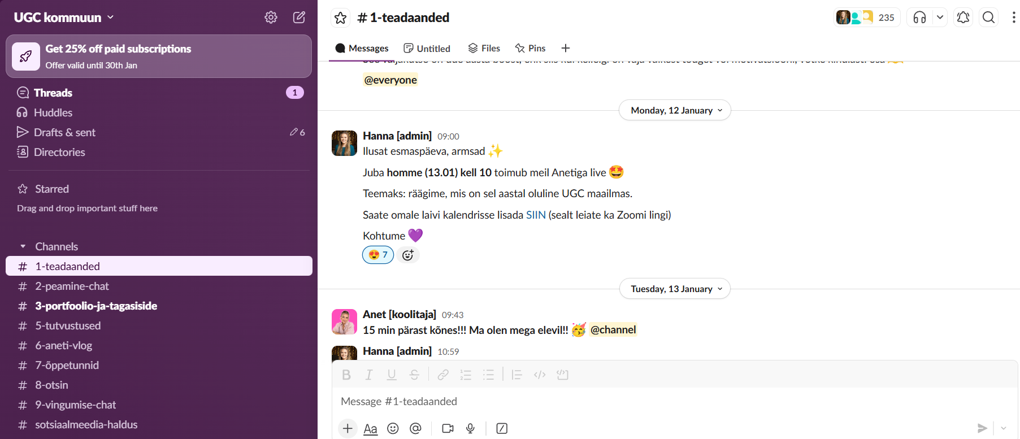Click the 25% off subscriptions banner
This screenshot has height=439, width=1020.
point(159,56)
